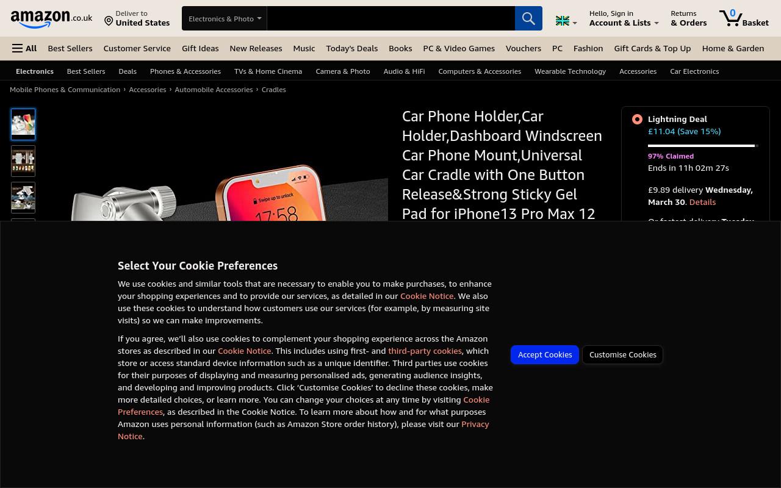Open the third-party cookies link
Image resolution: width=781 pixels, height=488 pixels.
click(x=425, y=351)
